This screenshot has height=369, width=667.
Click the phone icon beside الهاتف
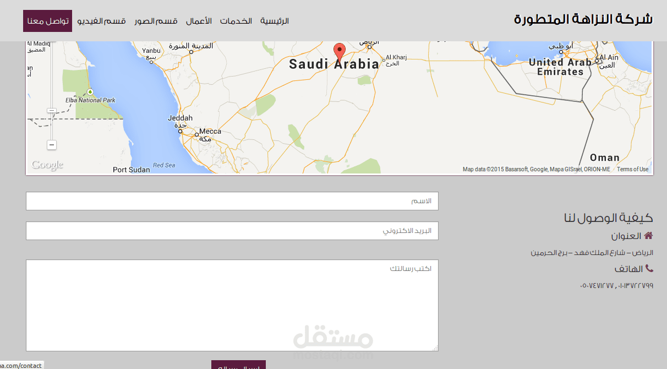[649, 269]
